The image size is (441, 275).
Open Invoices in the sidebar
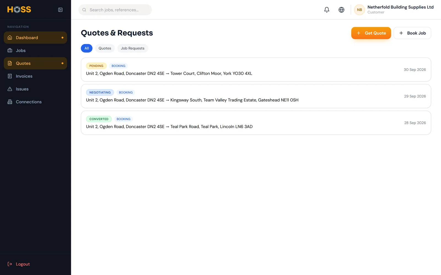point(35,76)
